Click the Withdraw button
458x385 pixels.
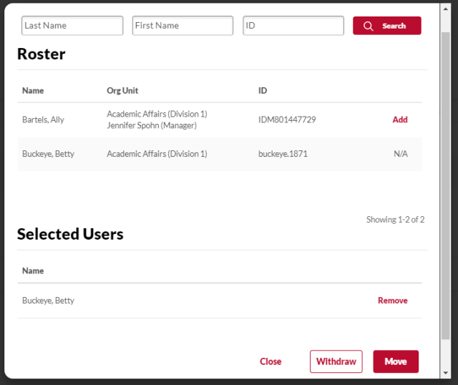click(x=336, y=361)
